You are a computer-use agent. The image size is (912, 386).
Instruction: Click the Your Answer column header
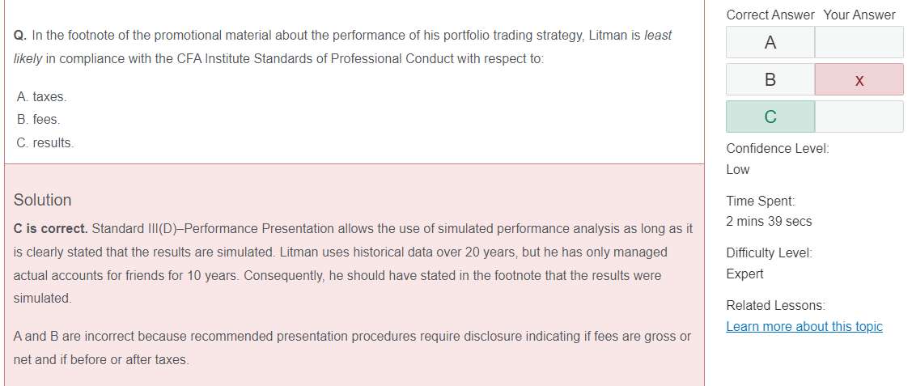[859, 15]
